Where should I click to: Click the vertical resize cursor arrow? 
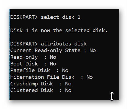(112, 96)
